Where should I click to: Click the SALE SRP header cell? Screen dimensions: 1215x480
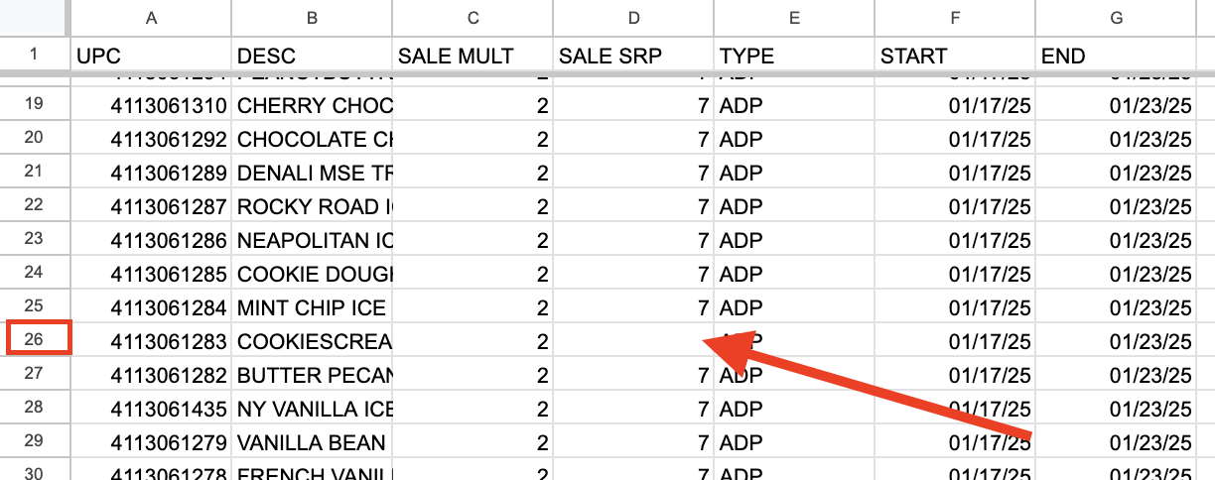633,56
